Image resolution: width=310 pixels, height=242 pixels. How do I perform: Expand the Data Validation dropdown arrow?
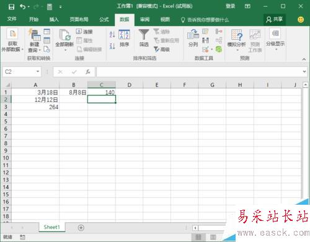click(x=211, y=50)
